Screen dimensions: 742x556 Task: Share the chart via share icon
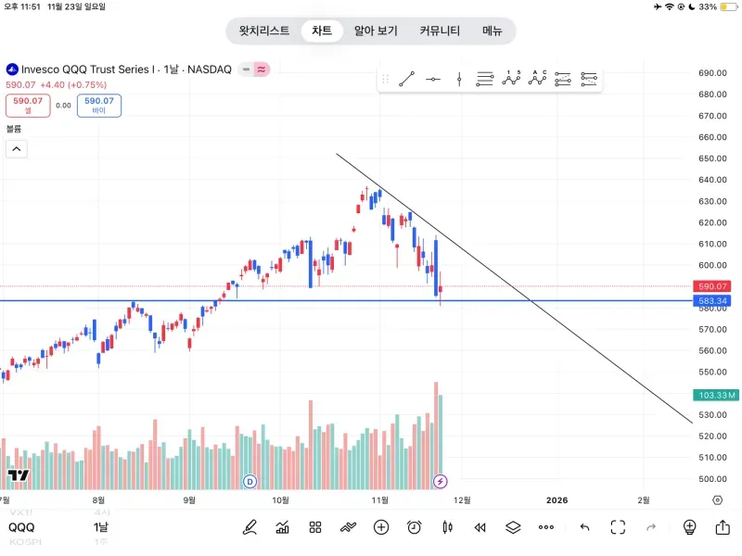click(x=723, y=527)
